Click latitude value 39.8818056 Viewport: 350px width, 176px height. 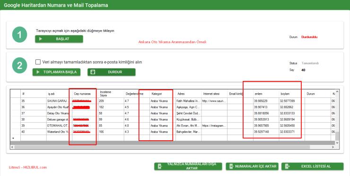coord(266,113)
